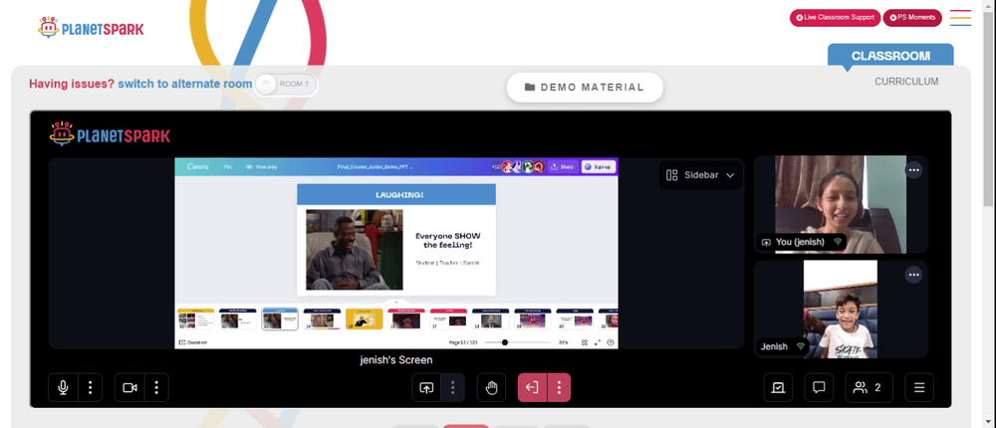The height and width of the screenshot is (428, 996).
Task: Click the page vertical scrollbar thumb
Action: 988,107
